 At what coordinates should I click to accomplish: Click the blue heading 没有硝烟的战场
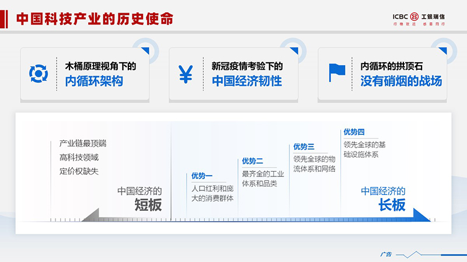[x=401, y=81]
